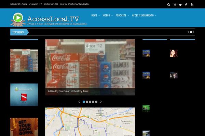Select the fourth slideshow dot
Image resolution: width=205 pixels, height=136 pixels.
pos(93,102)
